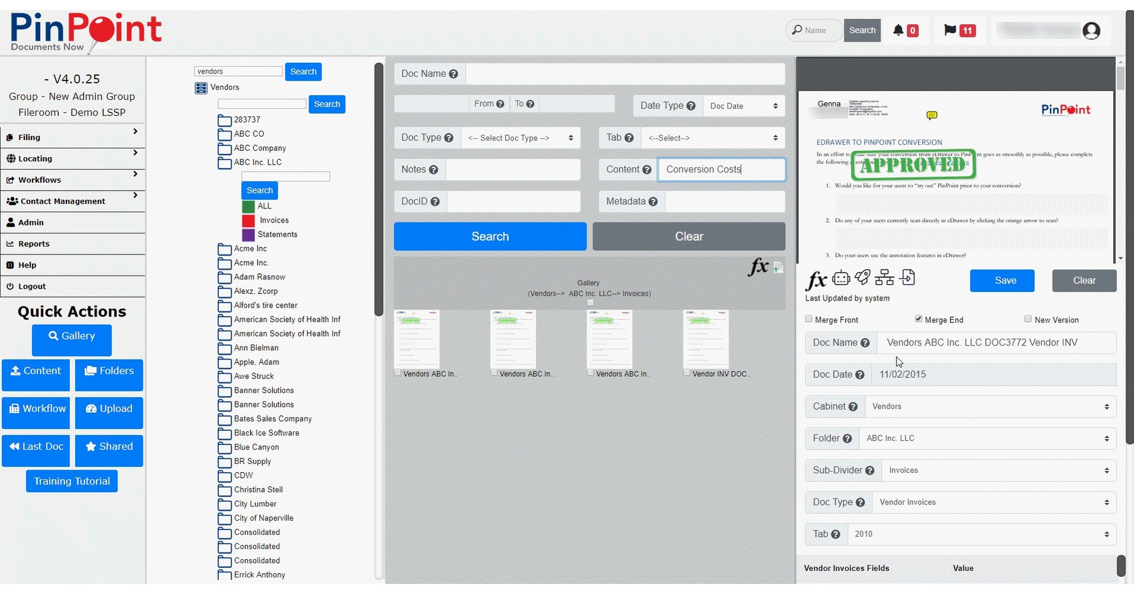1134x594 pixels.
Task: Open the fx formula editor in the detail panel
Action: tap(817, 279)
